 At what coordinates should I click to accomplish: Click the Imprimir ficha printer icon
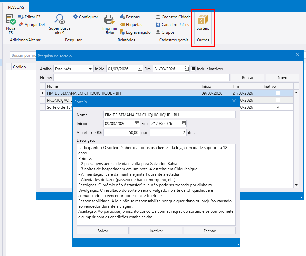click(109, 19)
